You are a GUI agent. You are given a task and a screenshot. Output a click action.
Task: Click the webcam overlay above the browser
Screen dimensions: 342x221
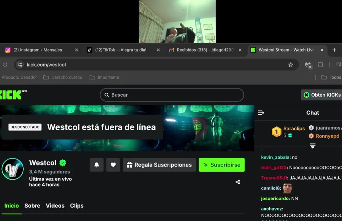pyautogui.click(x=177, y=21)
